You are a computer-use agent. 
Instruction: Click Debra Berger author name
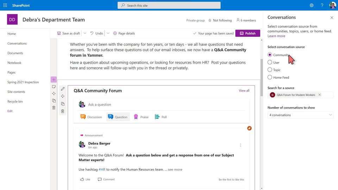[x=99, y=143]
